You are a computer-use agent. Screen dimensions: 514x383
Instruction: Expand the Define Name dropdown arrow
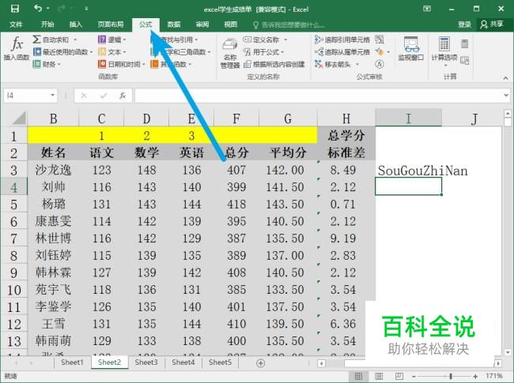285,40
